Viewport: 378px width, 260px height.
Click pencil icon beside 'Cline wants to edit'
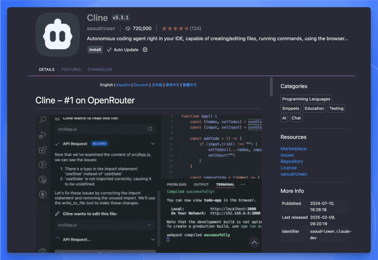[x=57, y=214]
